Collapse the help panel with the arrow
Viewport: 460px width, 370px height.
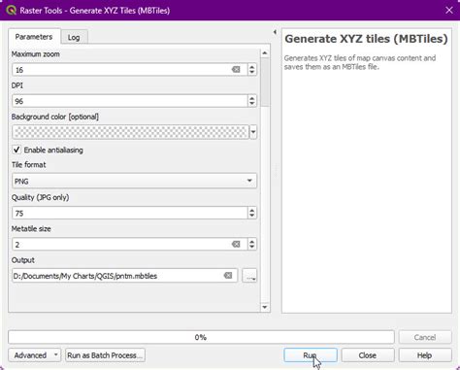(275, 32)
